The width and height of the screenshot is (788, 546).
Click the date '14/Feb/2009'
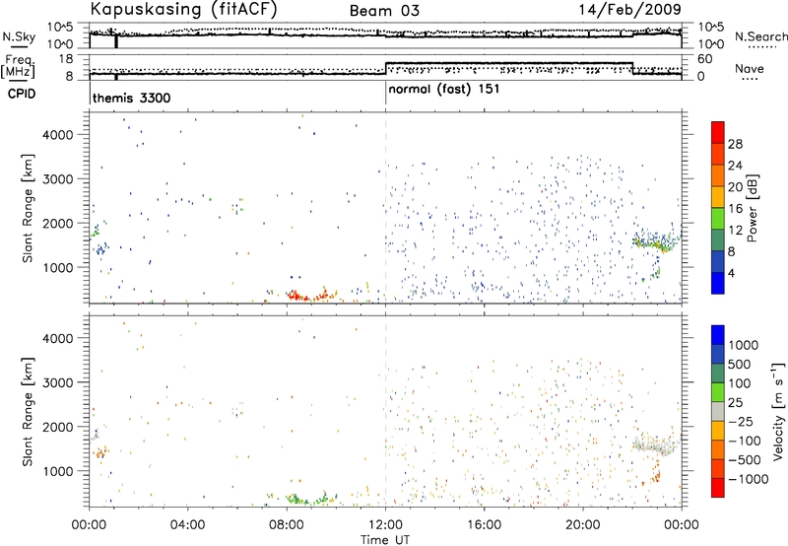point(629,10)
